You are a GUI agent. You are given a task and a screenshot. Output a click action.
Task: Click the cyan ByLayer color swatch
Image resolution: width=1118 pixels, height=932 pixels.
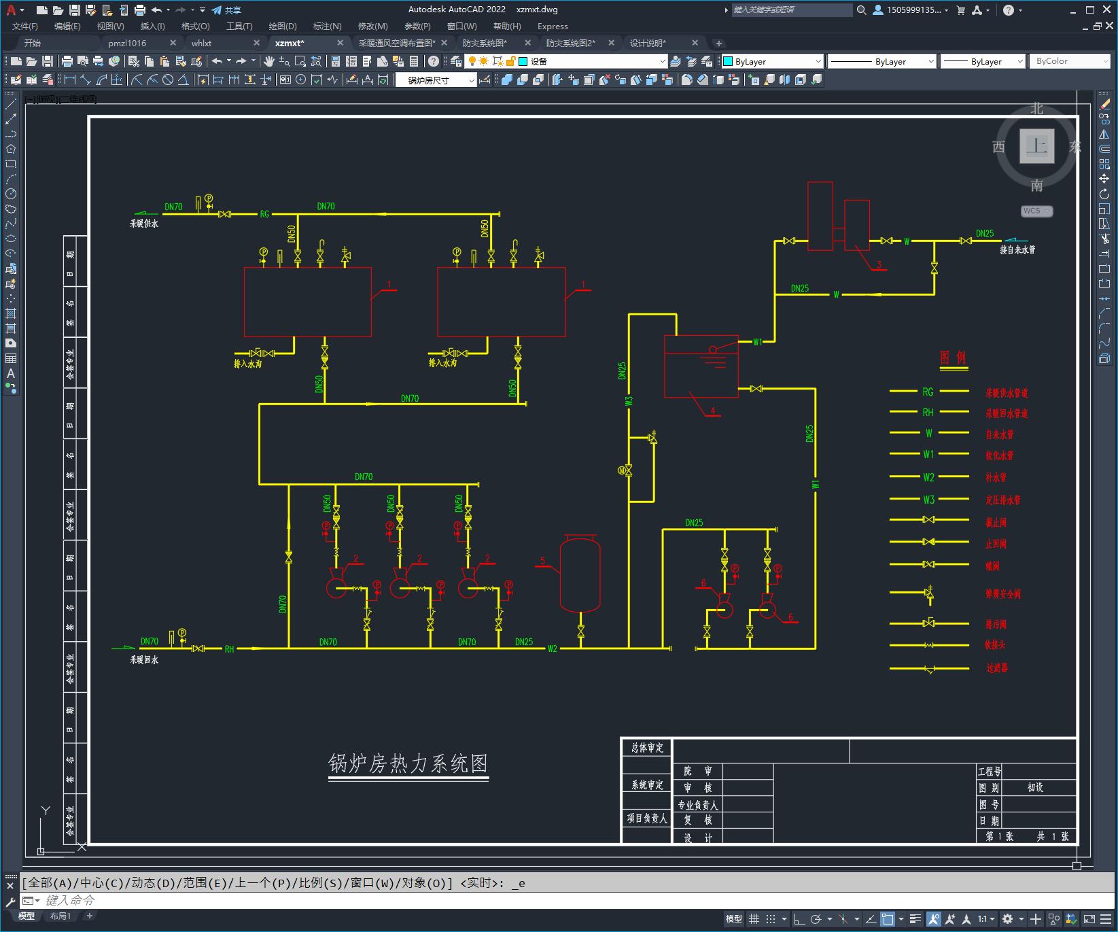[728, 61]
